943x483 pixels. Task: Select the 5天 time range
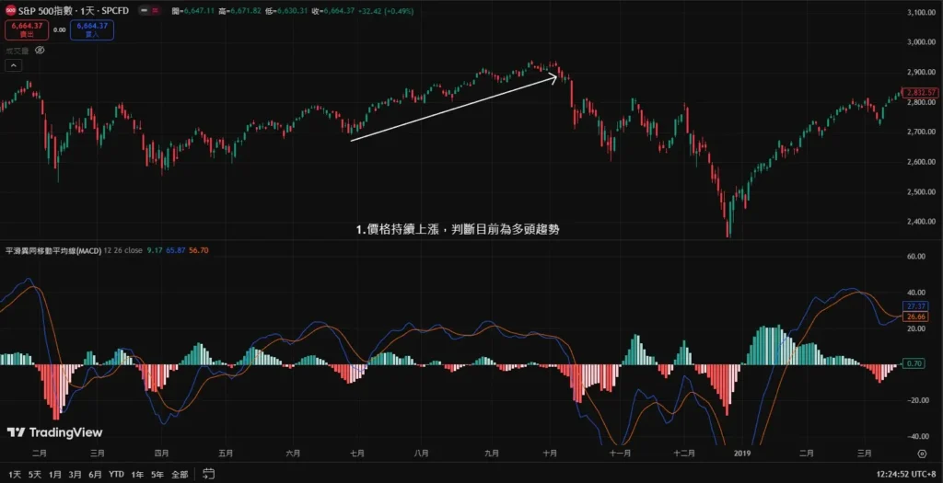[34, 474]
